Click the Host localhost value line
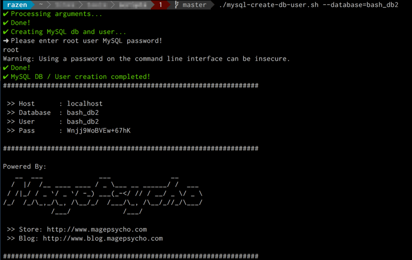The image size is (412, 260). click(x=84, y=103)
